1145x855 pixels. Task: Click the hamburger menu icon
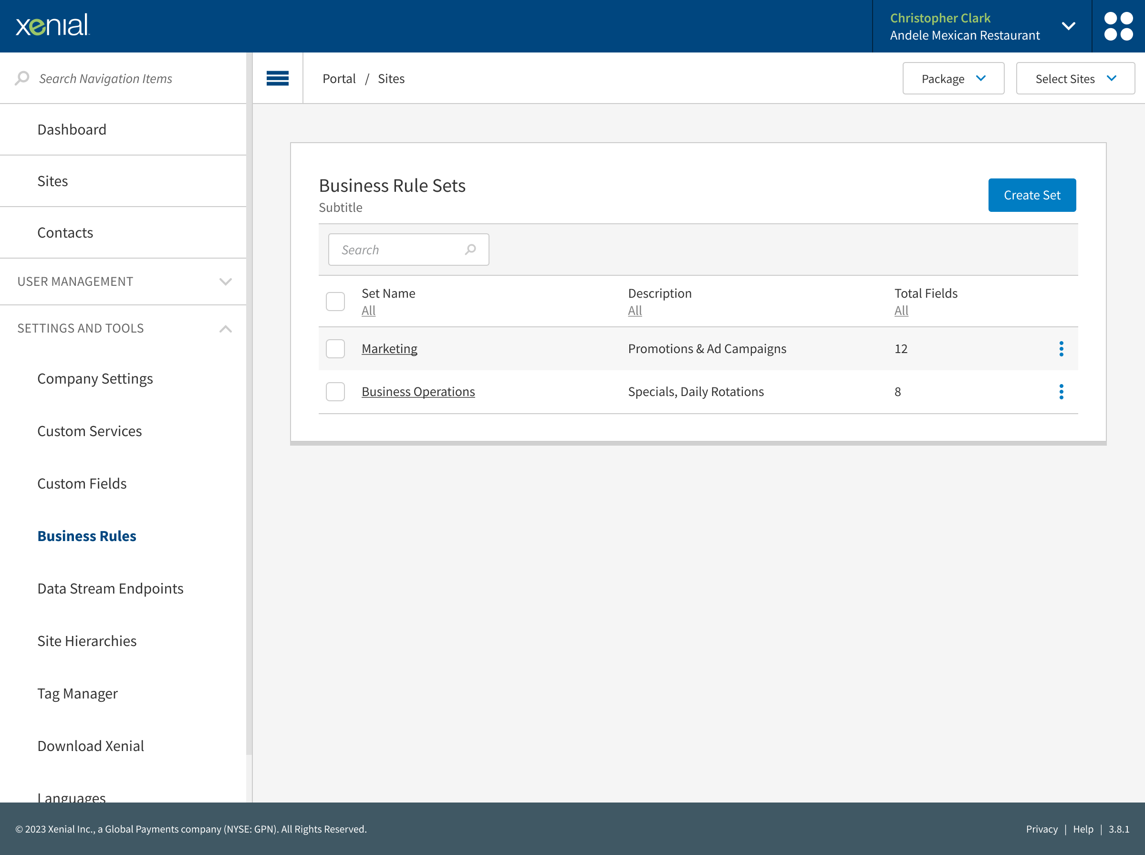pos(277,78)
